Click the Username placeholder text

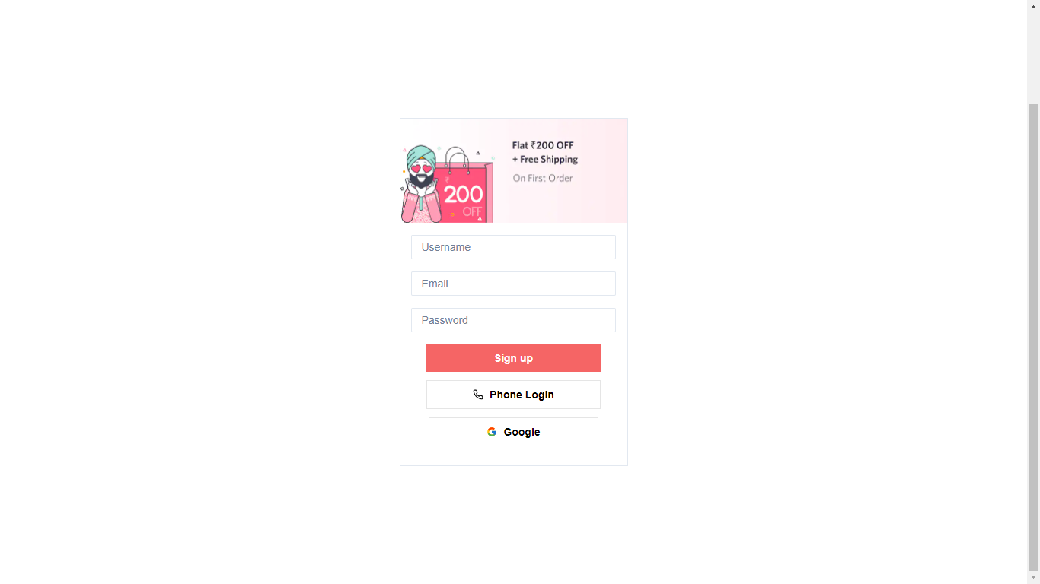(446, 247)
